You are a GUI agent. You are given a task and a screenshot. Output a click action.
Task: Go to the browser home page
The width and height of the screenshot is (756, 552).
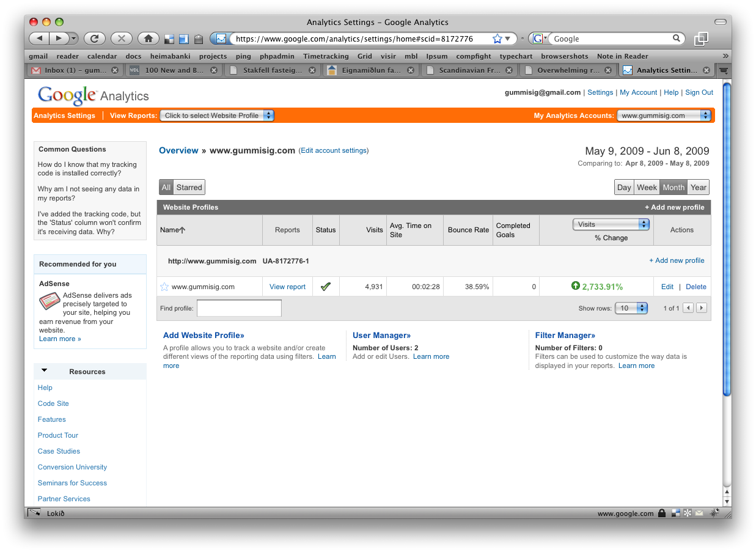[x=148, y=39]
